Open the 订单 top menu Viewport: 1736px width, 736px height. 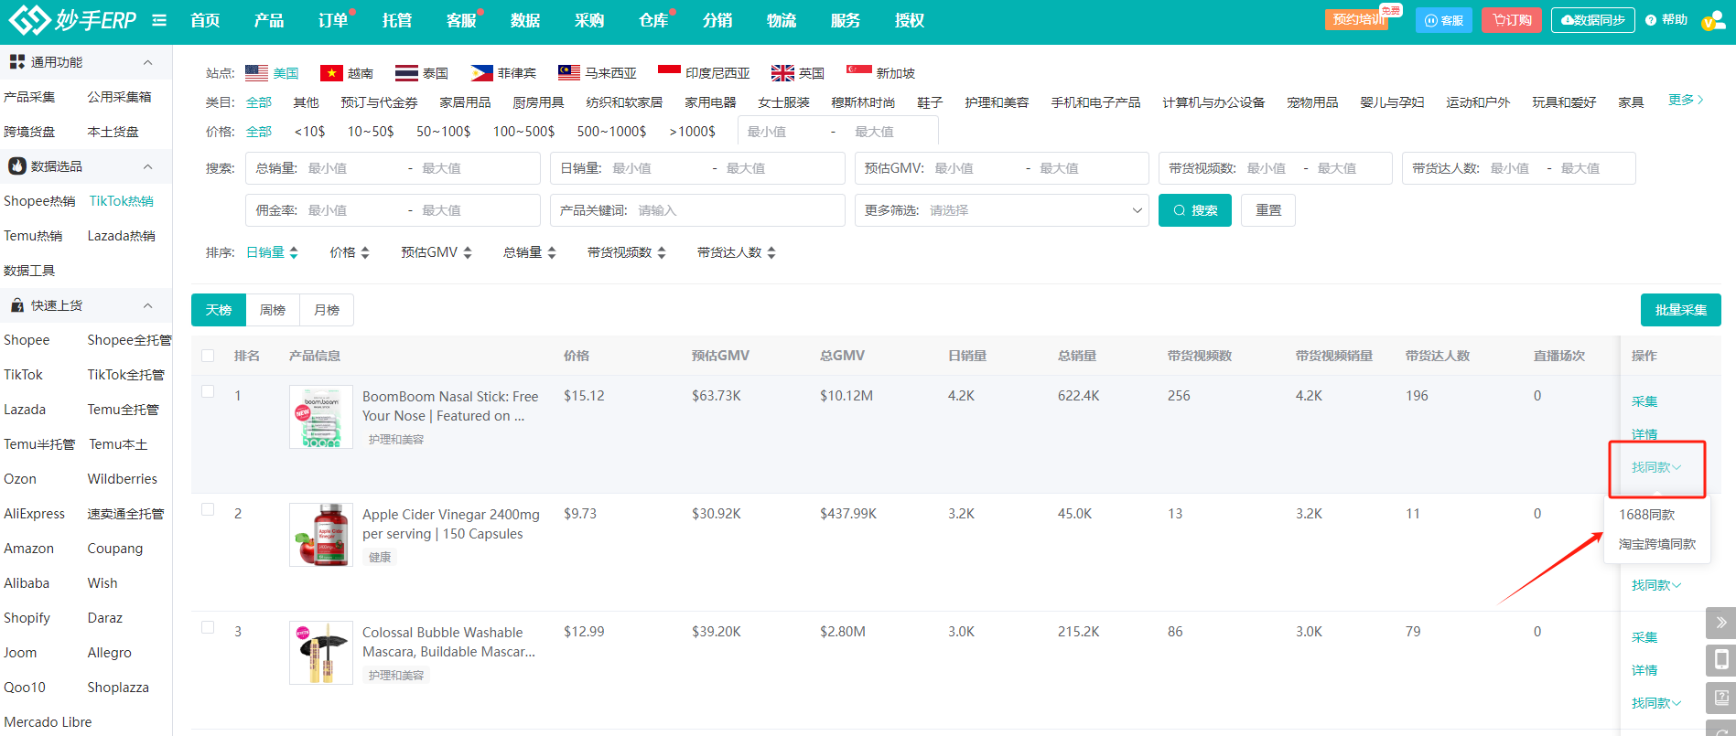click(x=333, y=20)
